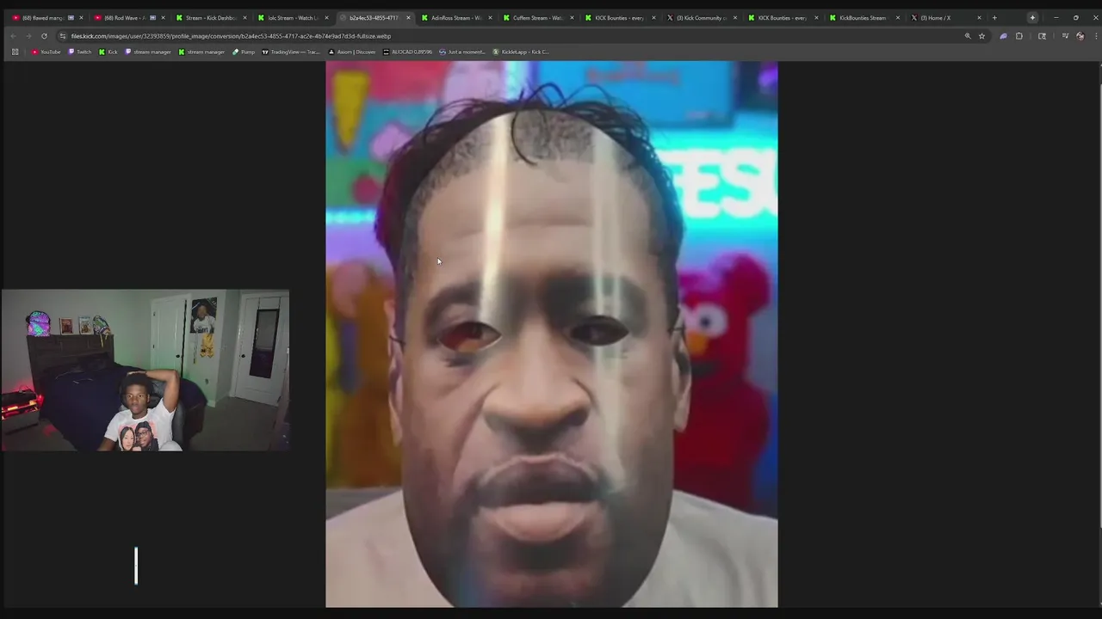Open a new tab with plus button

tap(994, 17)
